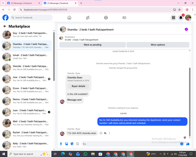Open the account profile picture menu
Image resolution: width=196 pixels, height=157 pixels.
pos(188,18)
